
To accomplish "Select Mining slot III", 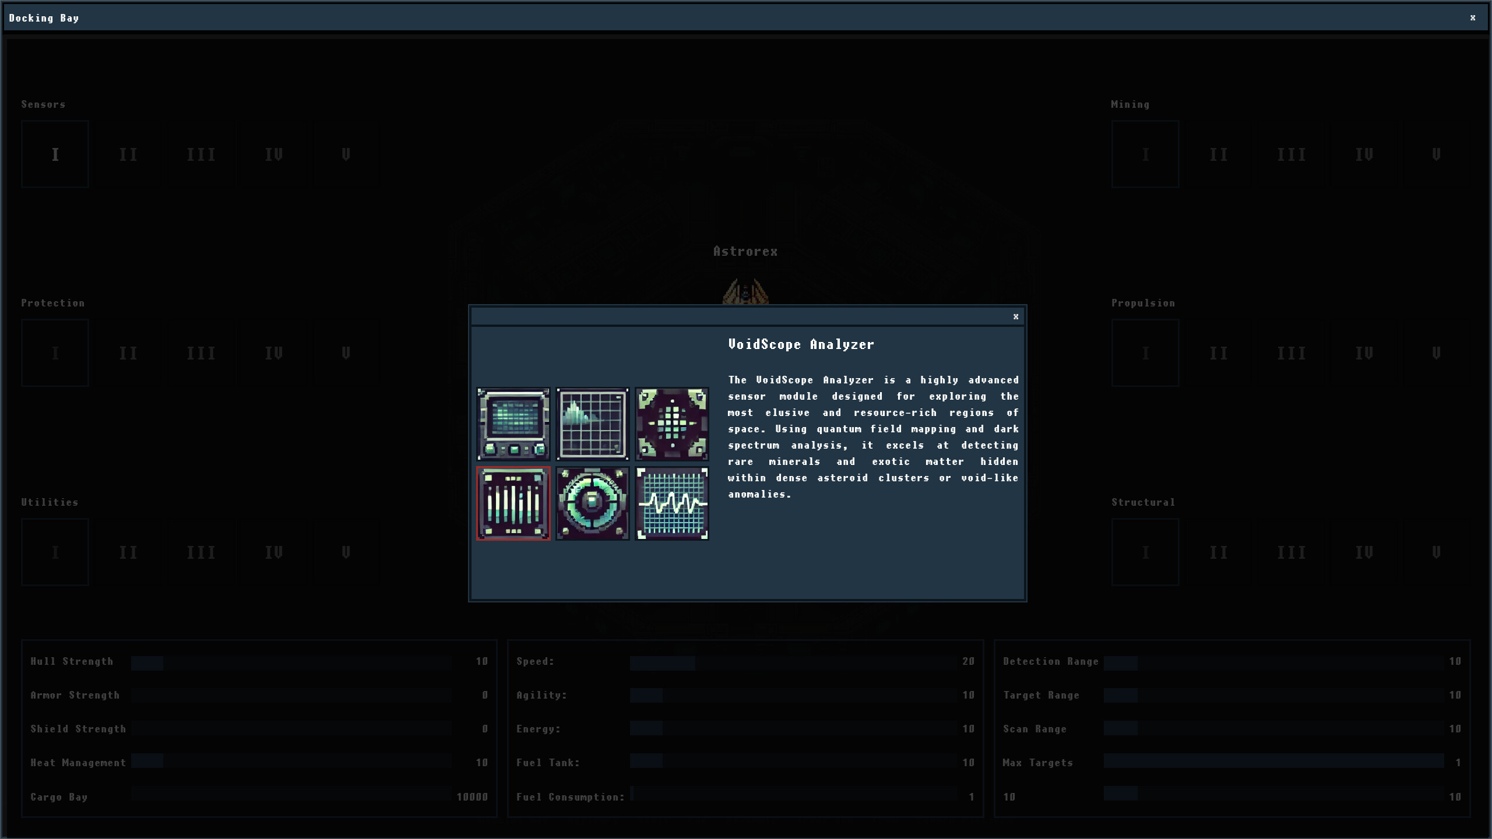I will (1290, 154).
